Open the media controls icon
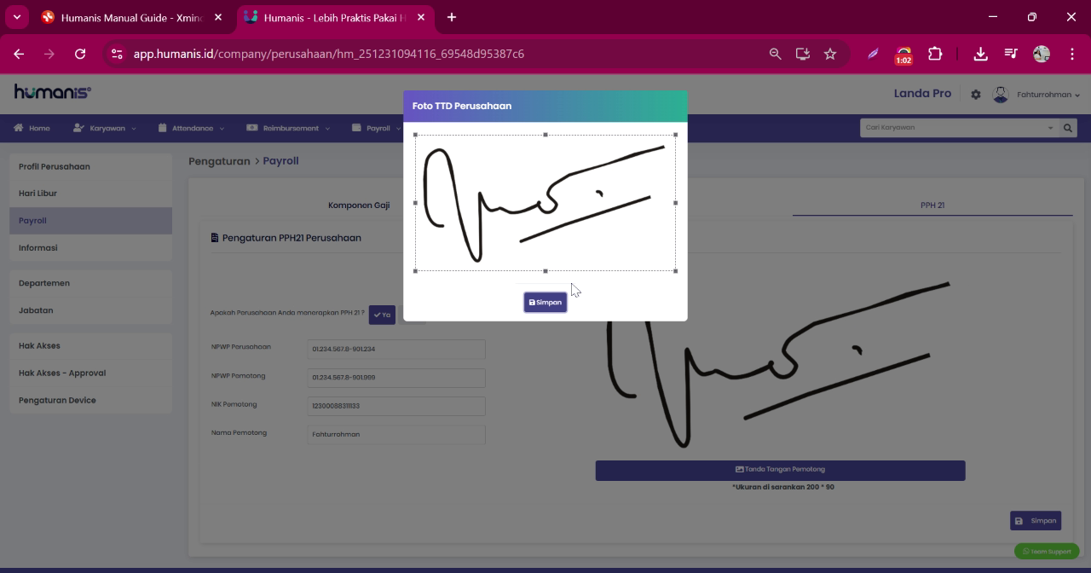This screenshot has height=573, width=1091. [x=1011, y=54]
